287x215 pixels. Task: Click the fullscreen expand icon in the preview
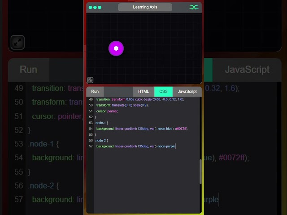pos(90,80)
